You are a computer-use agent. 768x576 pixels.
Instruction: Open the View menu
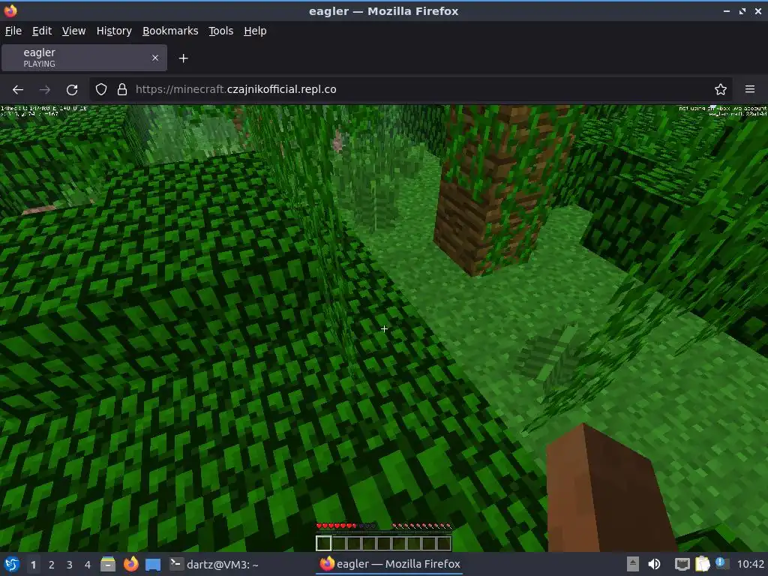tap(74, 31)
